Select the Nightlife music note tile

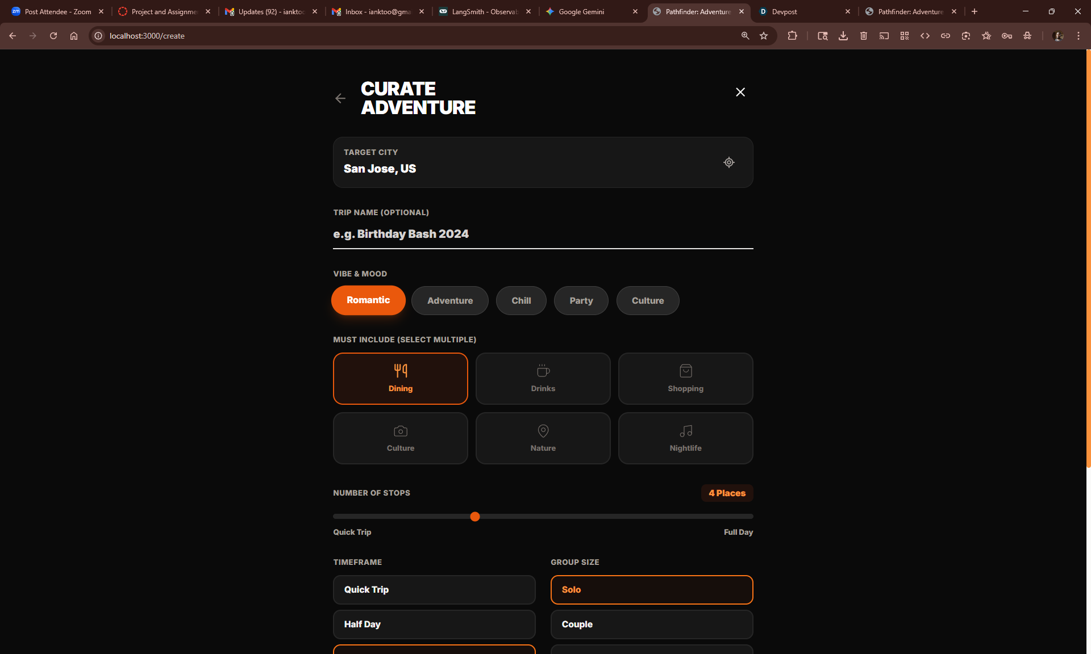tap(685, 438)
